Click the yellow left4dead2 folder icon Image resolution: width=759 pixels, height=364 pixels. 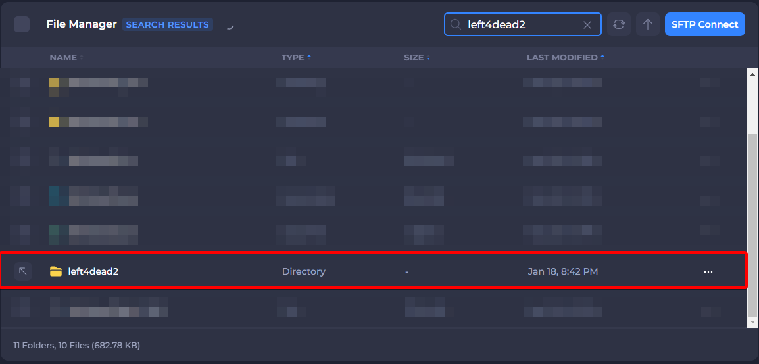point(56,271)
